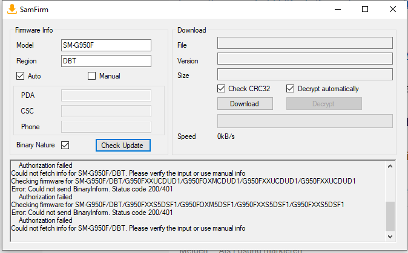Image resolution: width=408 pixels, height=253 pixels.
Task: Click log line 'Checking firmware' with G950FXXS5DSF1
Action: (178, 205)
